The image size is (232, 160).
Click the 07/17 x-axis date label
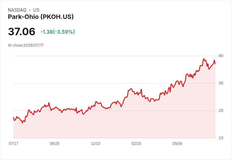point(14,143)
